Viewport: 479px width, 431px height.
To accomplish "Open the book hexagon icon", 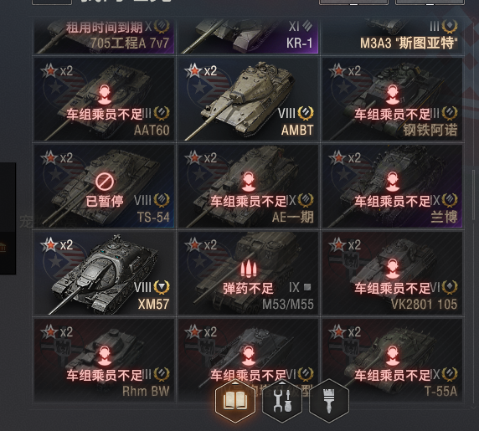I will [x=235, y=400].
